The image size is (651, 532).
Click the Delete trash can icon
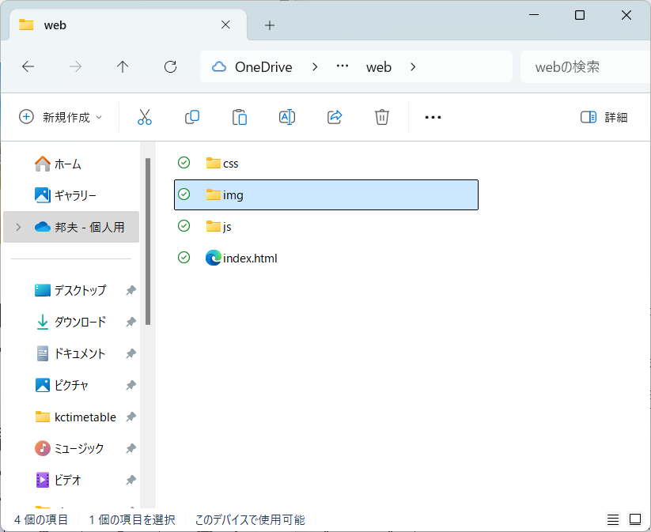381,117
